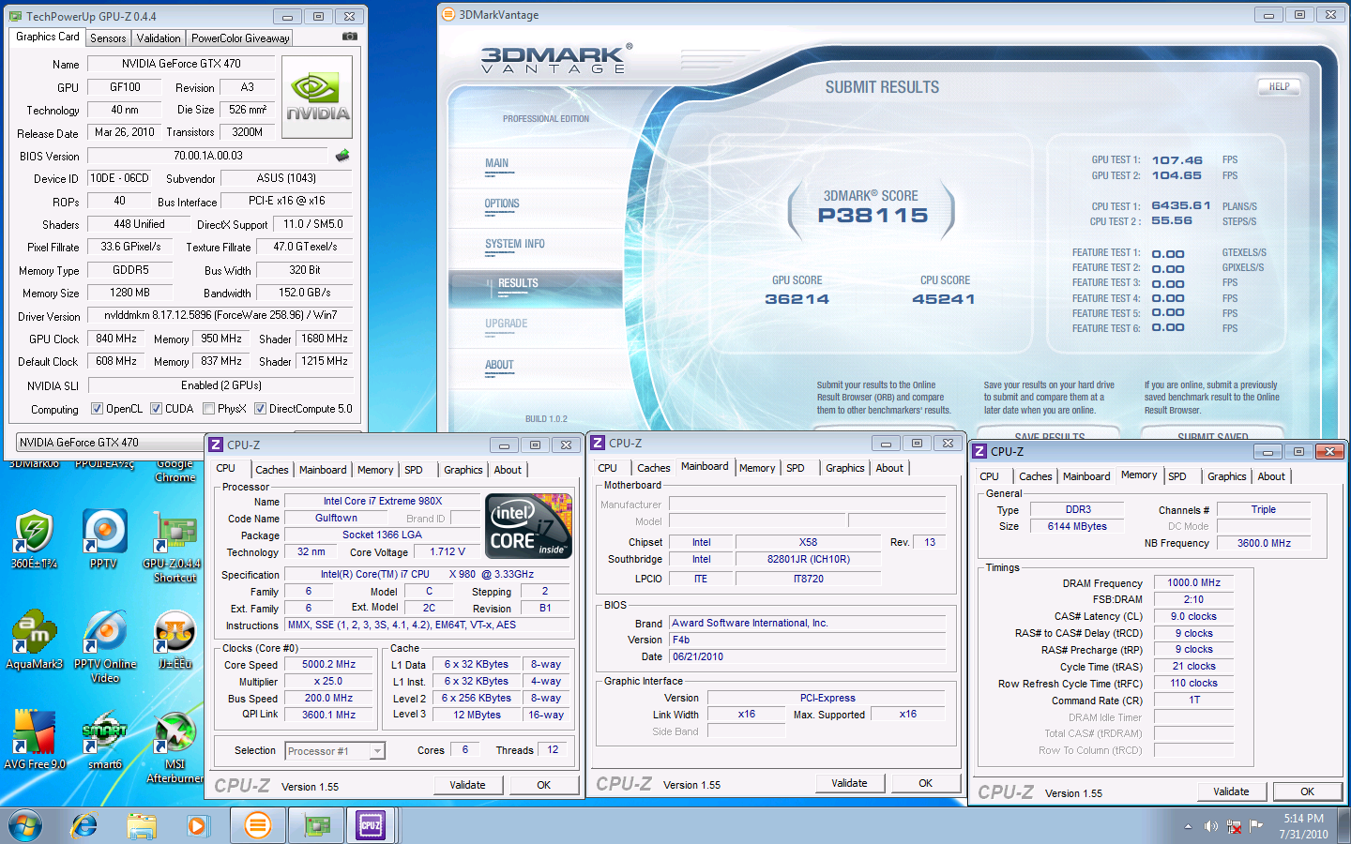Launch the MSI Afterburner desktop icon
Screen dimensions: 1351x844
click(x=175, y=746)
